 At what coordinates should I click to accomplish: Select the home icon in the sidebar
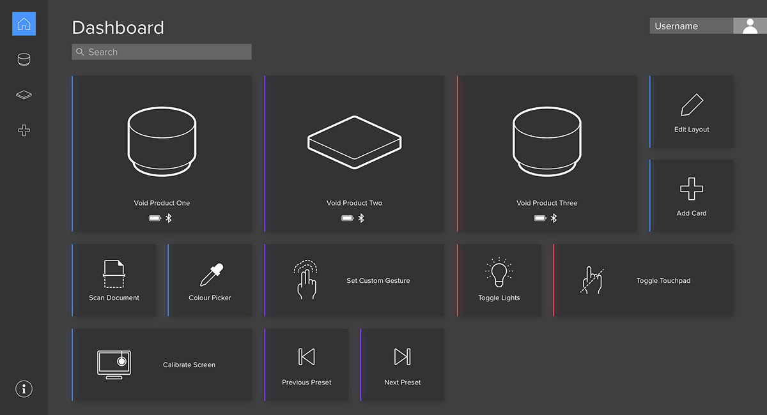click(24, 24)
